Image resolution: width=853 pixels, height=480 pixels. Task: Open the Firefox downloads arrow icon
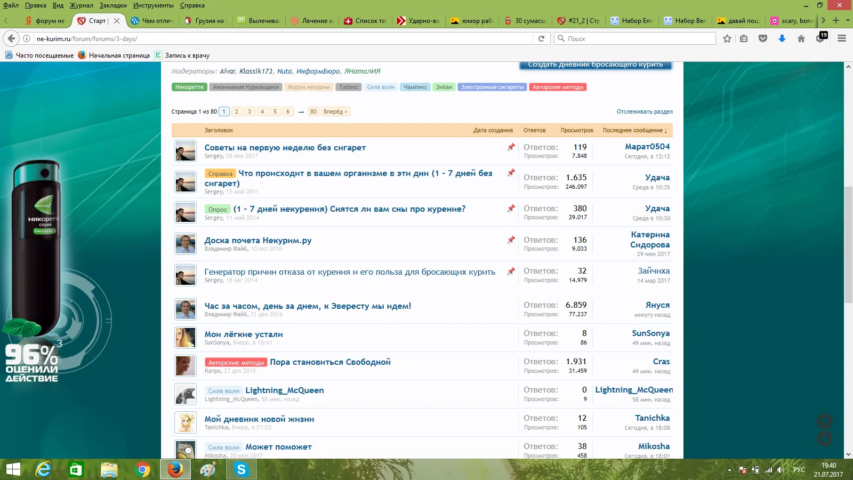coord(782,38)
